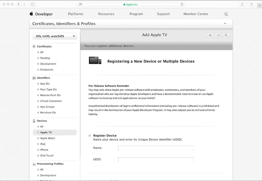The height and width of the screenshot is (181, 262).
Task: Click the Devices section heading
Action: (42, 121)
